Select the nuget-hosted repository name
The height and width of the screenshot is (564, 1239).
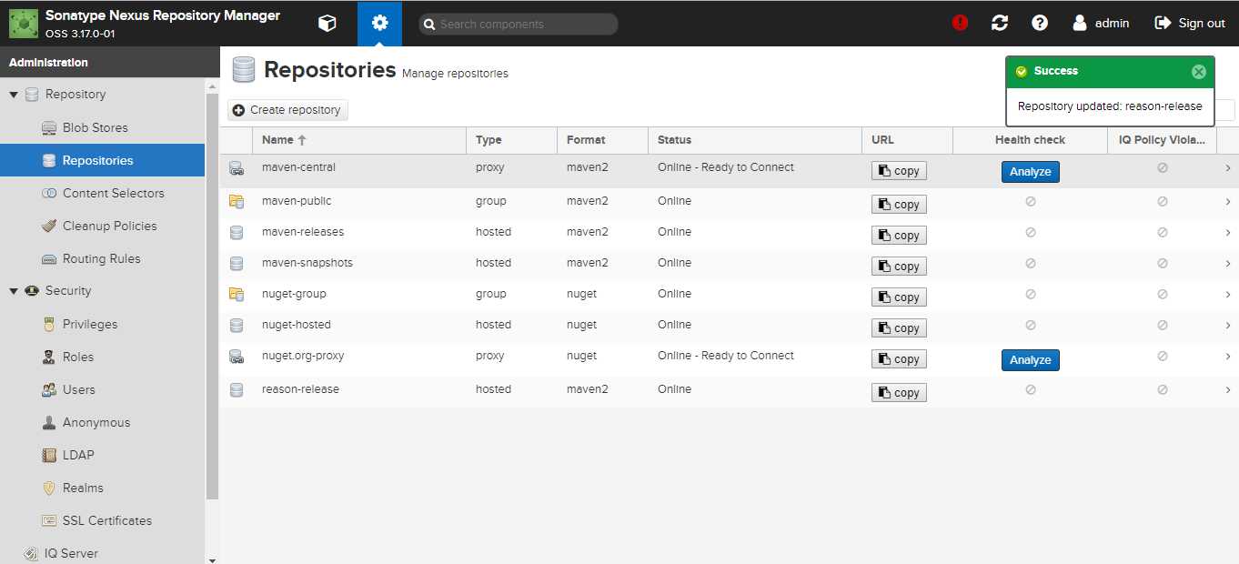point(297,325)
